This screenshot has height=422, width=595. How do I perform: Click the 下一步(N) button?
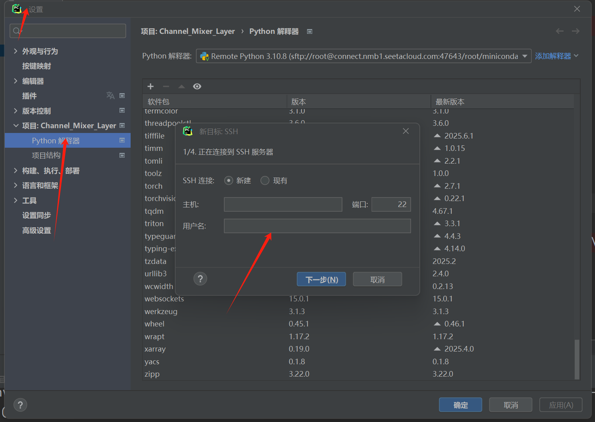tap(321, 279)
